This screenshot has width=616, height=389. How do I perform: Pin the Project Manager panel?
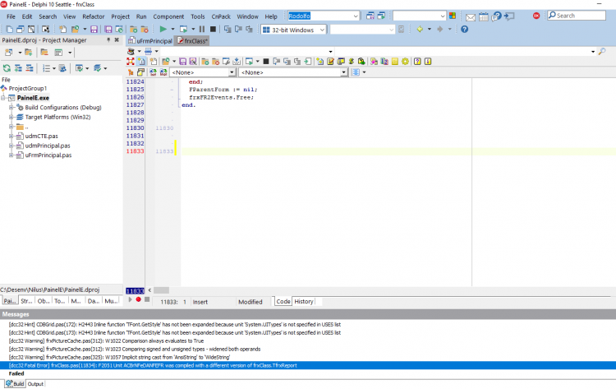pos(108,40)
